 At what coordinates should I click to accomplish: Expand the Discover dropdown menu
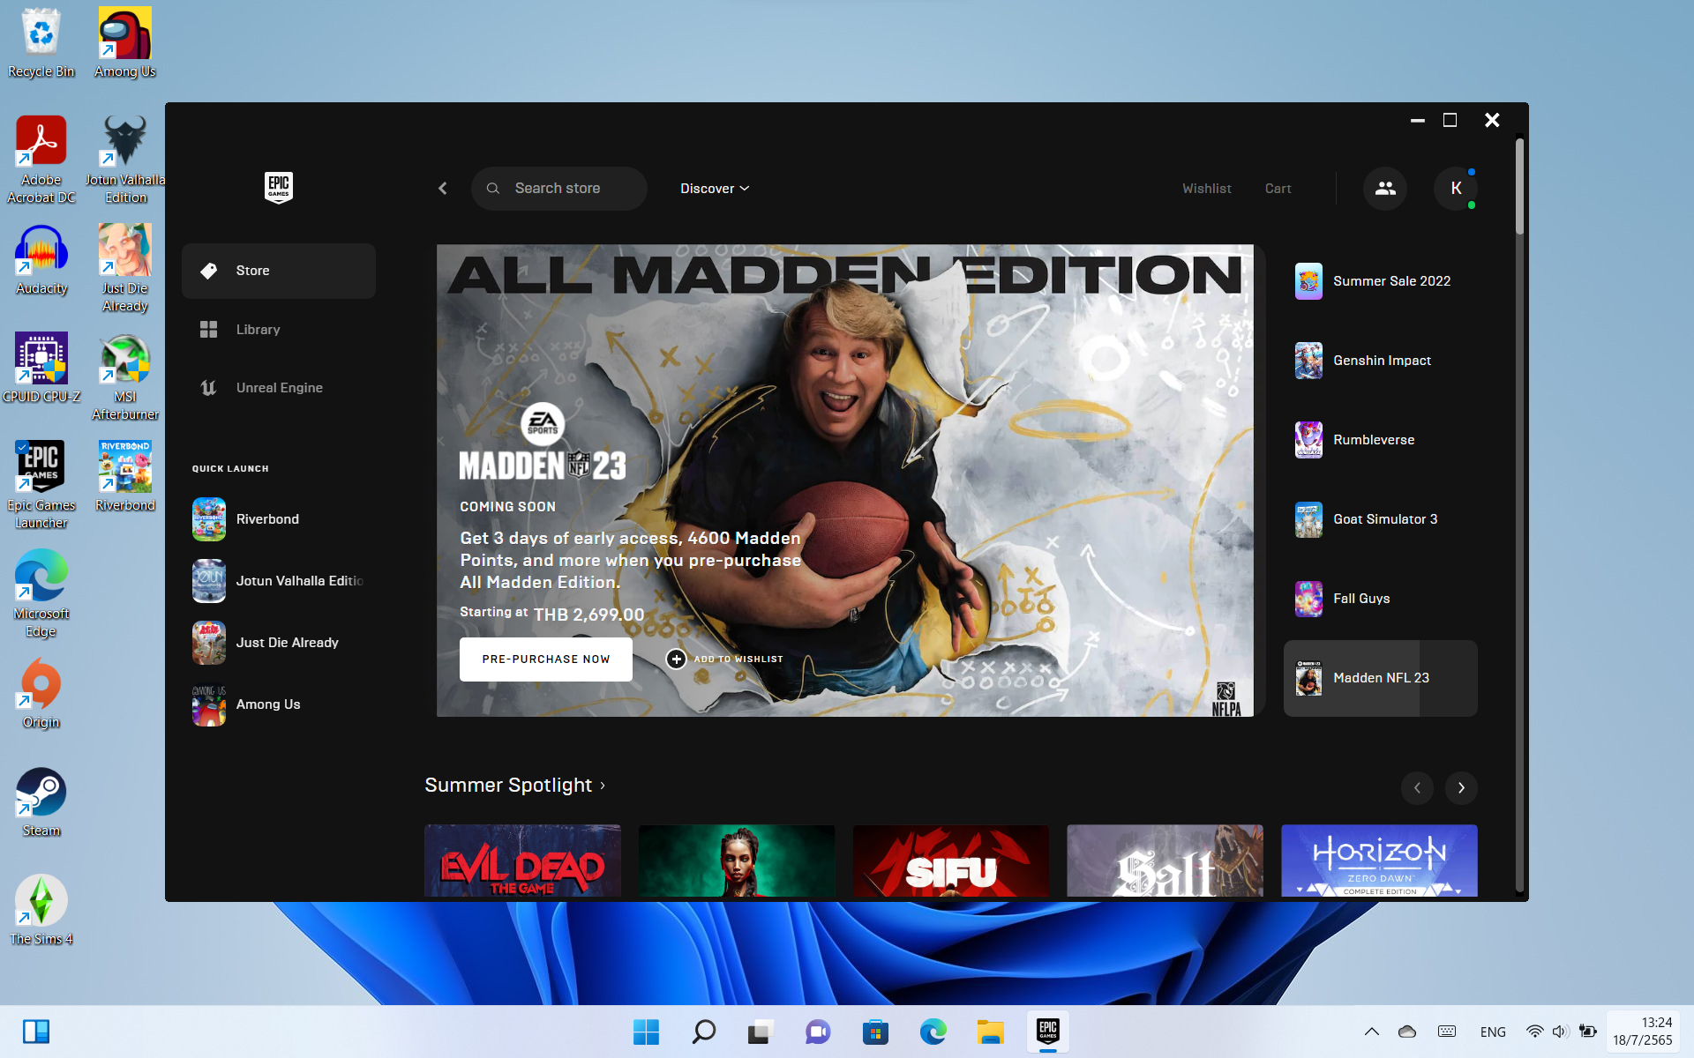715,189
